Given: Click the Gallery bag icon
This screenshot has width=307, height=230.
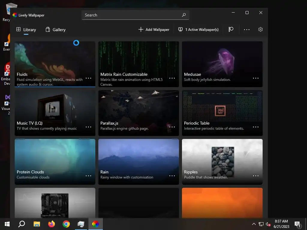Looking at the screenshot, I should pos(48,29).
